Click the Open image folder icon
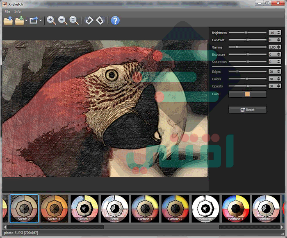The image size is (287, 238). 8,20
